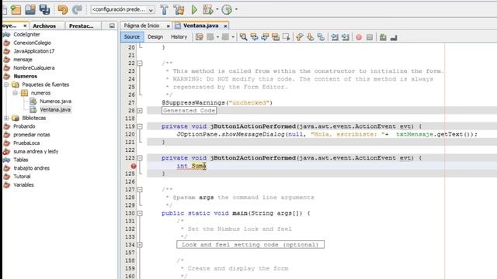Click the Save All icon
Viewport: 497px width, 279px height.
(44, 10)
